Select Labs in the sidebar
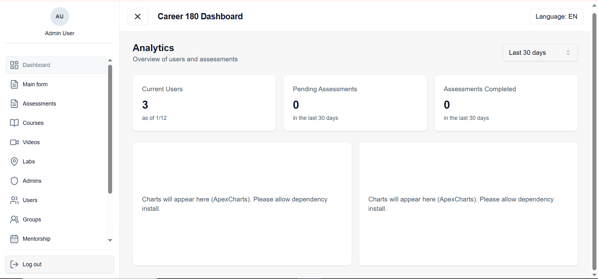The height and width of the screenshot is (279, 598). pyautogui.click(x=56, y=162)
